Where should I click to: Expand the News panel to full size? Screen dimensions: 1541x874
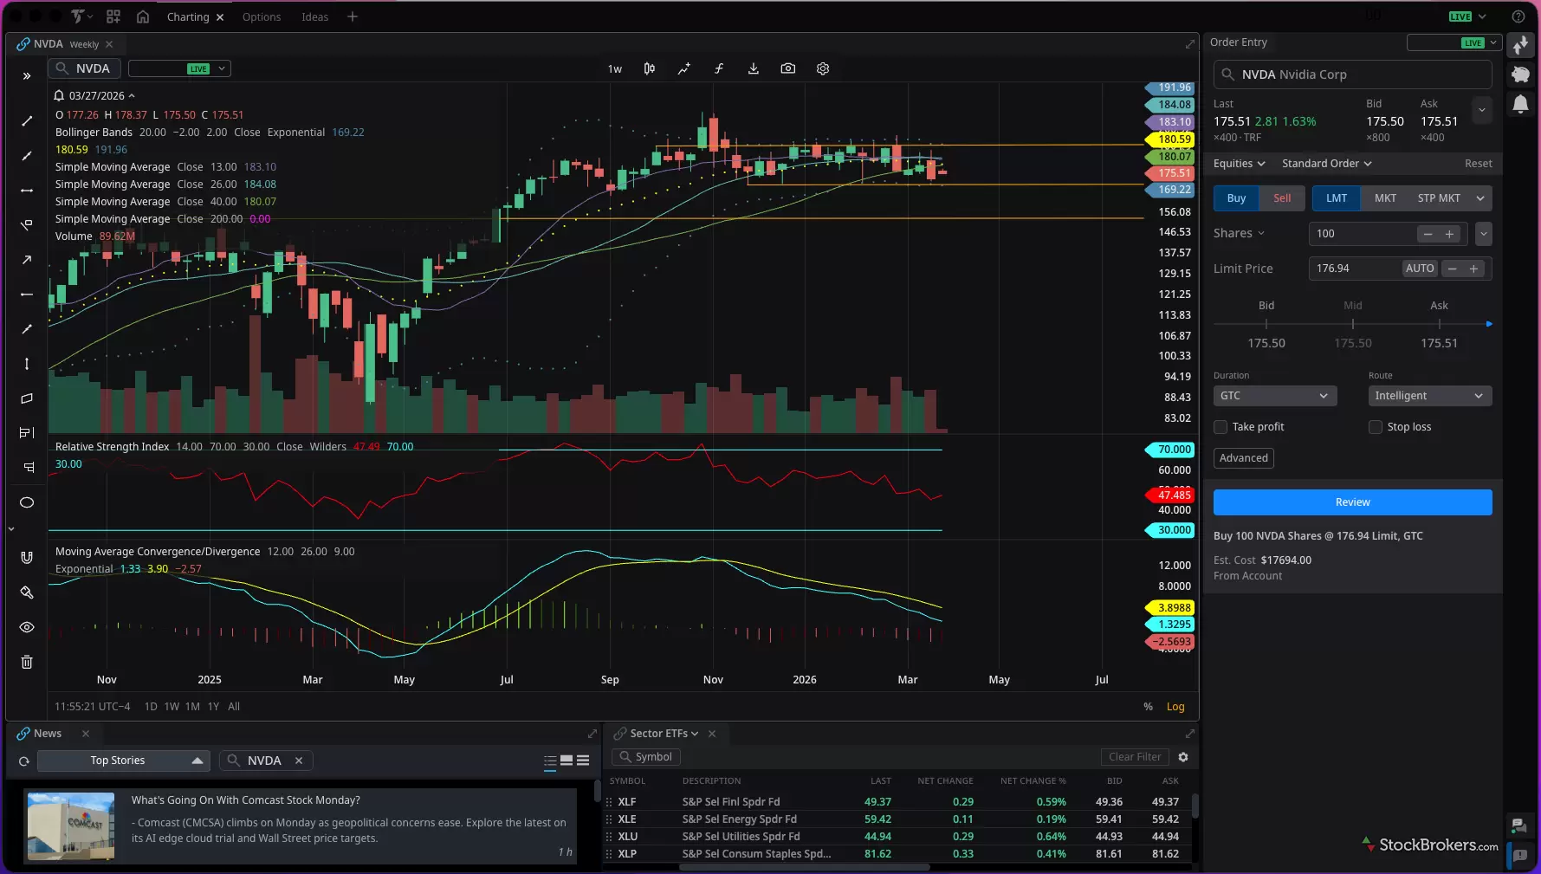592,734
